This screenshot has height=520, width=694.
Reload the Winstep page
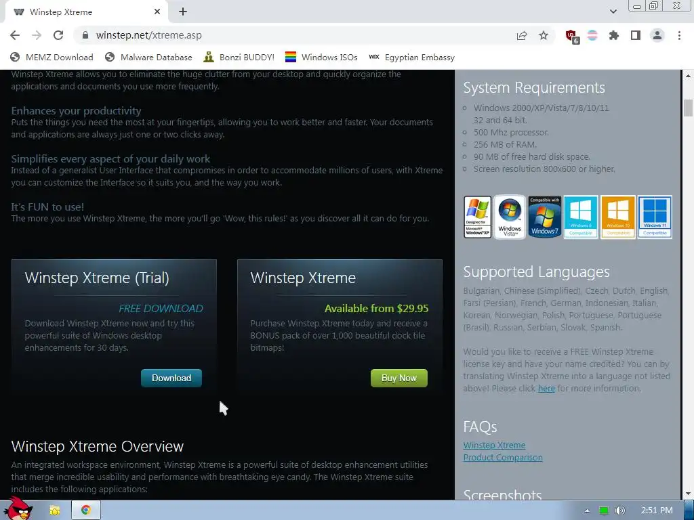pos(58,35)
